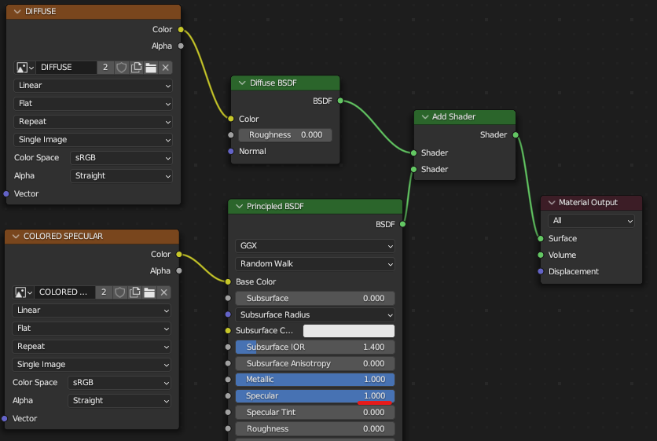Open Linear interpolation dropdown in DIFFUSE node

click(93, 86)
